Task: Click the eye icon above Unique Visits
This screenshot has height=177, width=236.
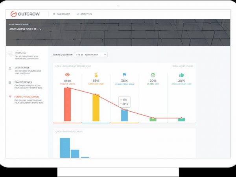Action: [67, 74]
